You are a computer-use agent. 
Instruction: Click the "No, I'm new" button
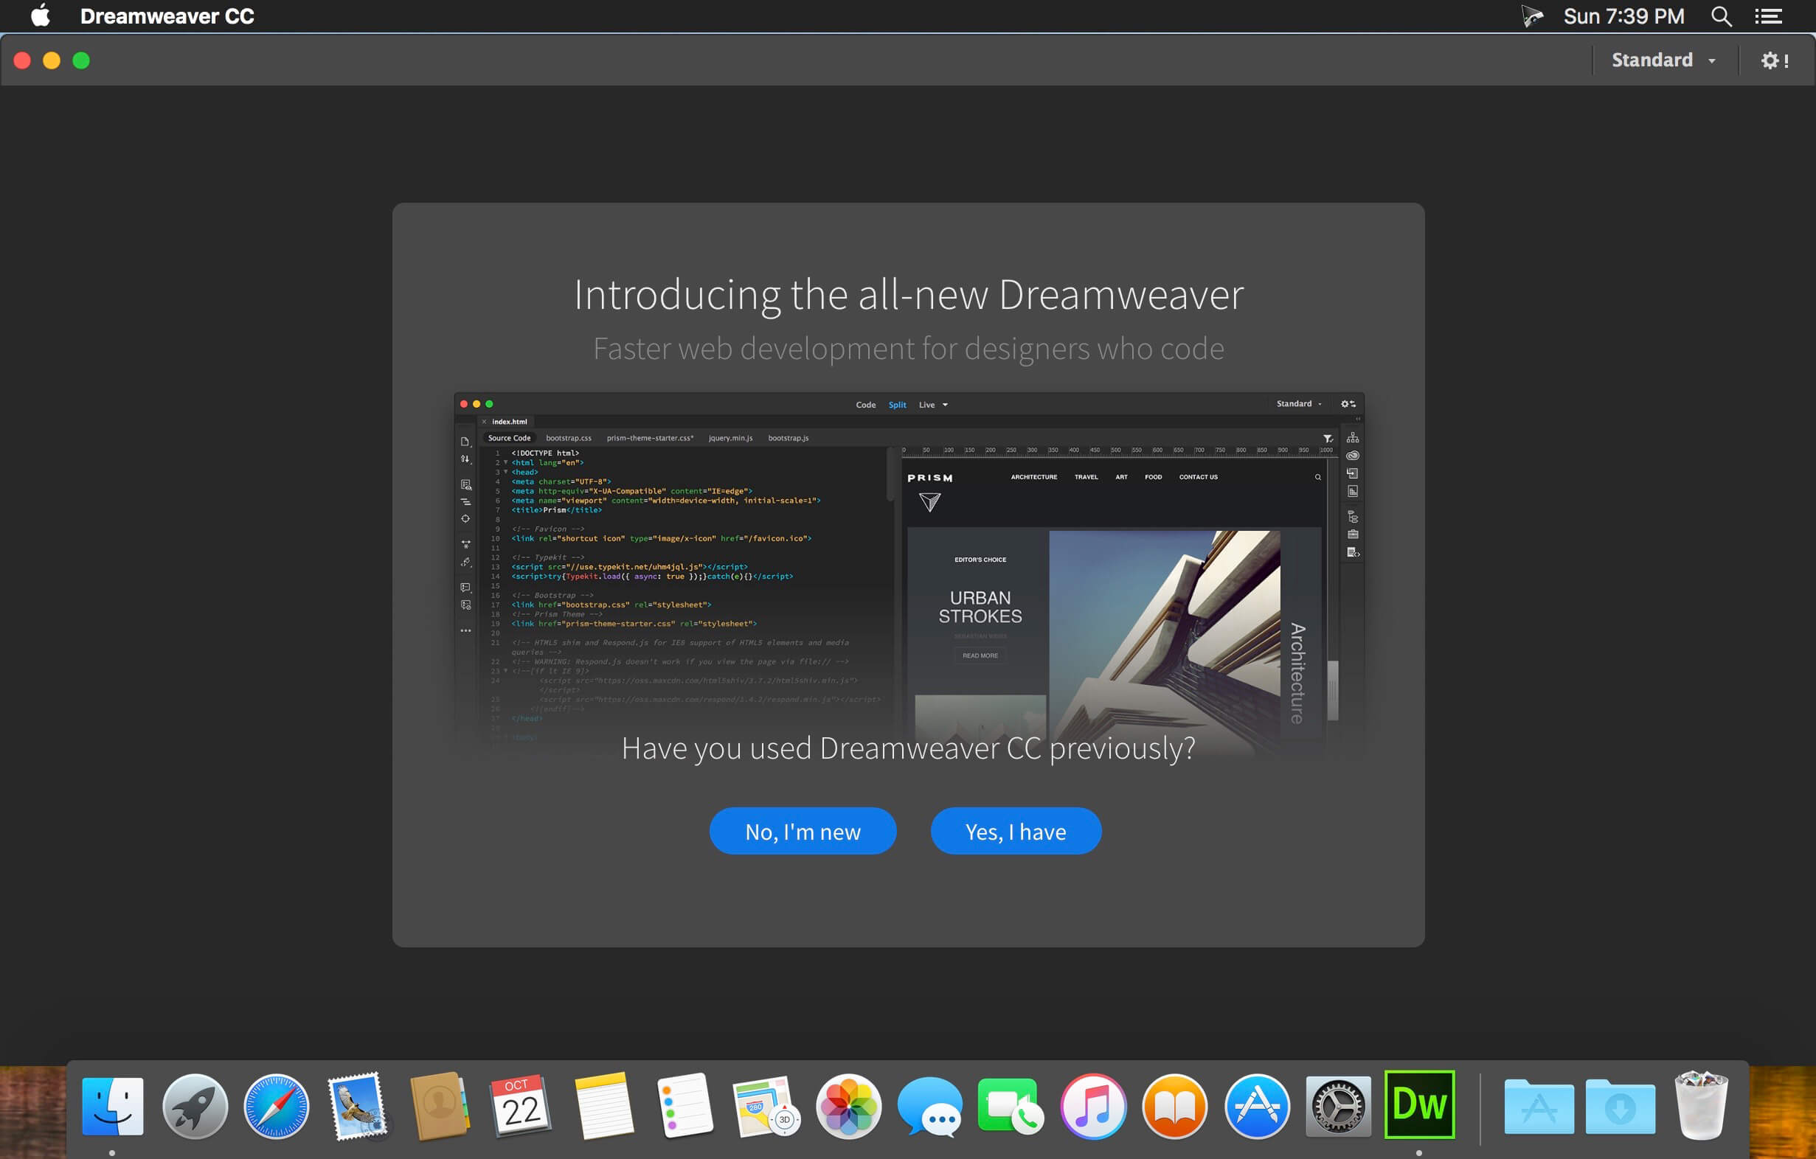[x=803, y=830]
